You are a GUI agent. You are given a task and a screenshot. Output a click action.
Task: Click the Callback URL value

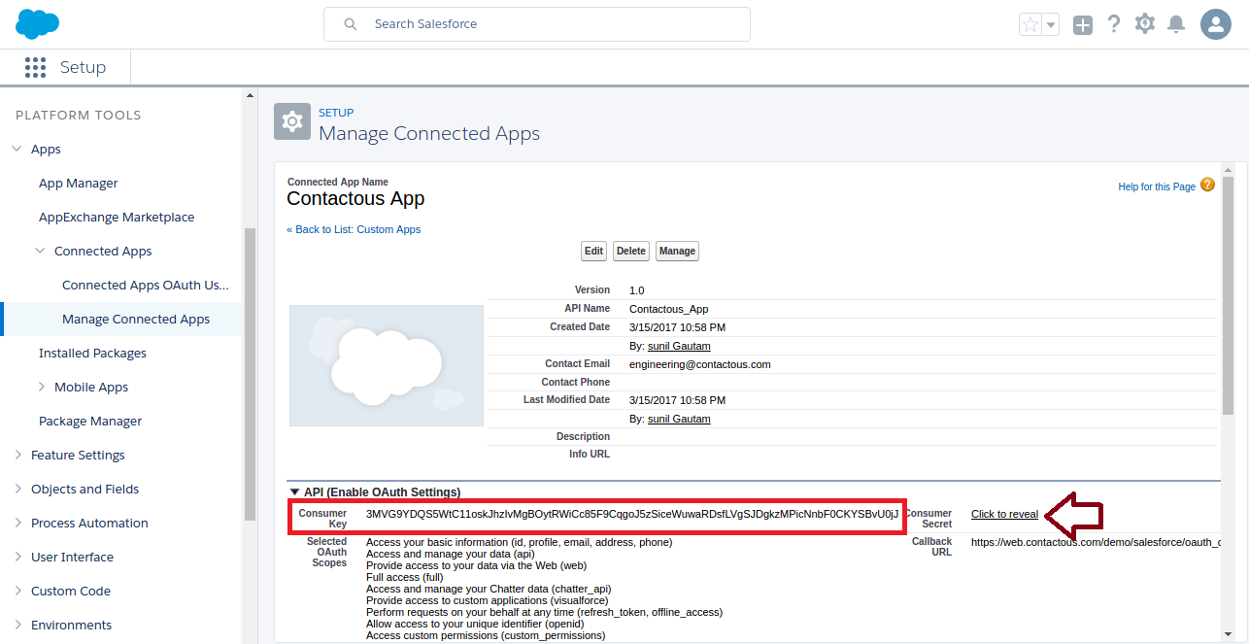click(1096, 542)
